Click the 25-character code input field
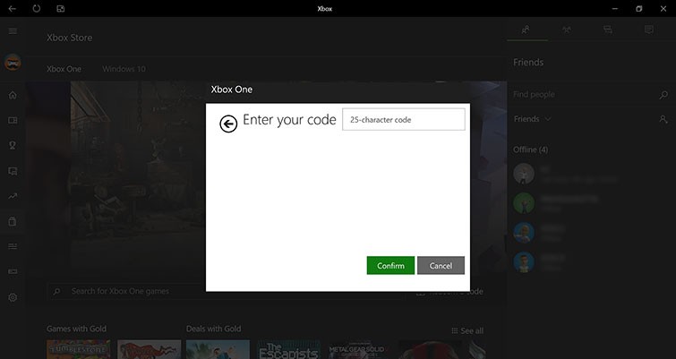676x359 pixels. click(404, 119)
